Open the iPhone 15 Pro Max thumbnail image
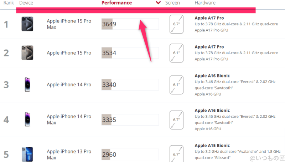Screen dimensions: 285x162 [27, 24]
